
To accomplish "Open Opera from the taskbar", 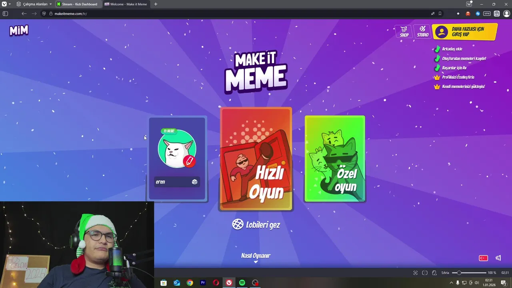I will (216, 283).
